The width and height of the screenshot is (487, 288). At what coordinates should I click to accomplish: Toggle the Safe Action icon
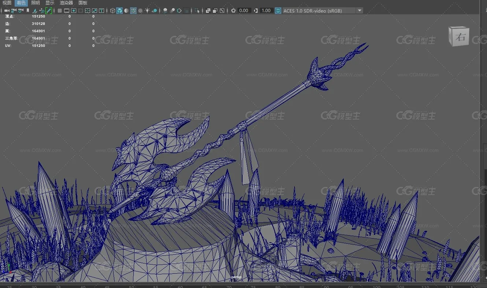pos(95,11)
